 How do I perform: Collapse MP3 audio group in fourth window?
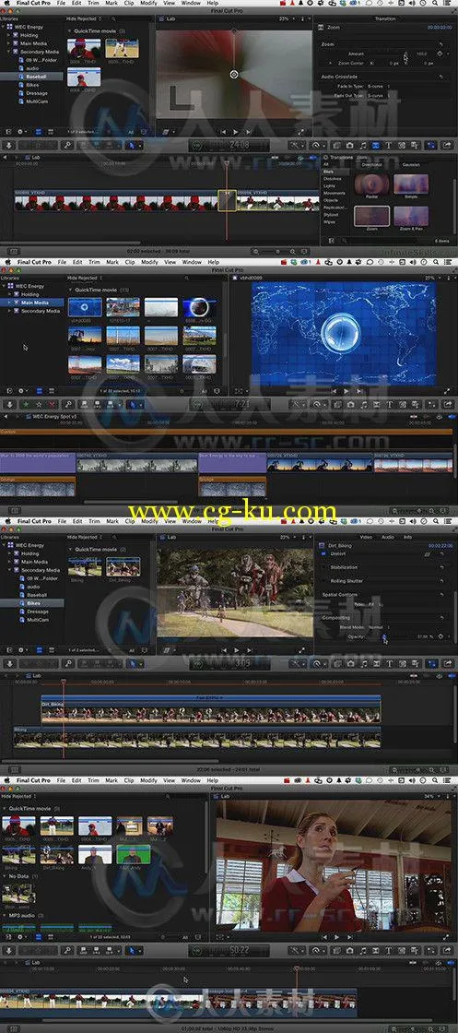(x=5, y=916)
